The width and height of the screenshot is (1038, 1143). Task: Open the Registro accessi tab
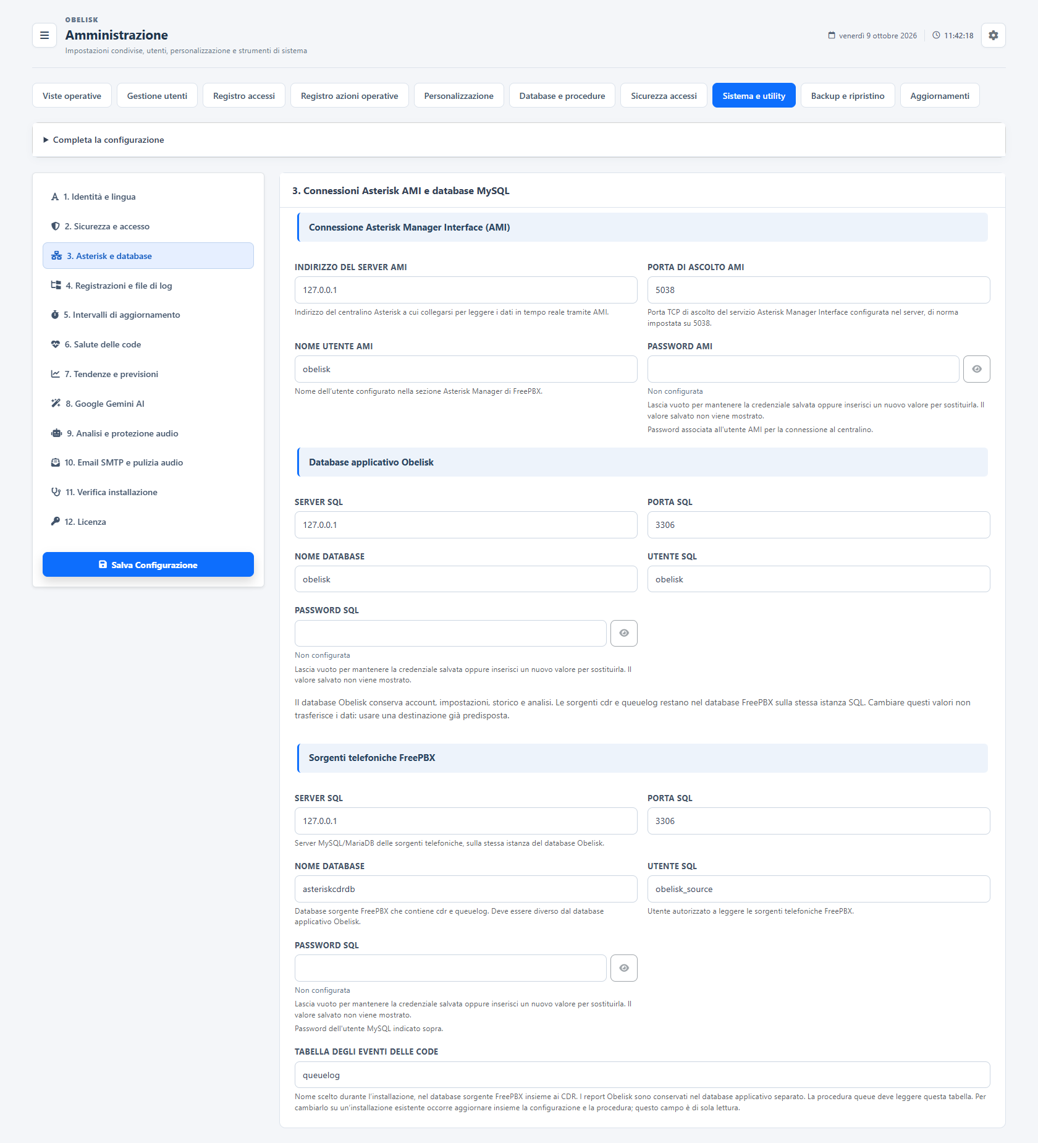pos(244,96)
